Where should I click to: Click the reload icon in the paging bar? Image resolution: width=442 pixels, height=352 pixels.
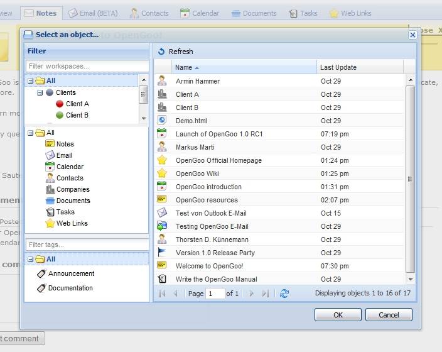coord(284,294)
